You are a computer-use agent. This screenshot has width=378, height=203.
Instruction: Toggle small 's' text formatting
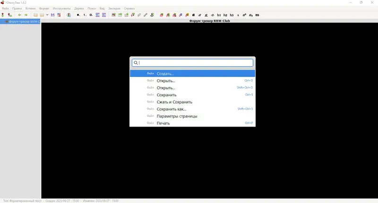tap(238, 15)
